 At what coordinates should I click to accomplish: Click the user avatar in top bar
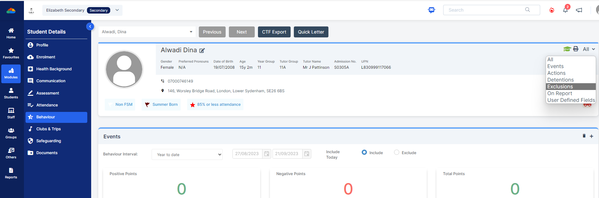(597, 10)
